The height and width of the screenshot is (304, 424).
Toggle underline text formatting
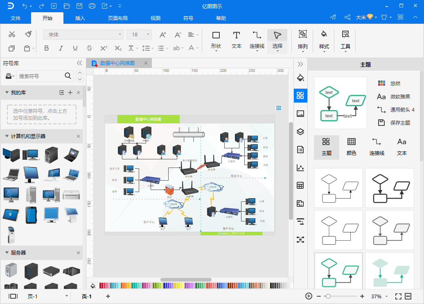pyautogui.click(x=75, y=48)
